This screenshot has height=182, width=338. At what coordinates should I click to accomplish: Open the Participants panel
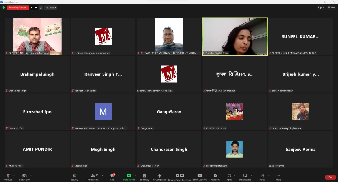pyautogui.click(x=93, y=177)
